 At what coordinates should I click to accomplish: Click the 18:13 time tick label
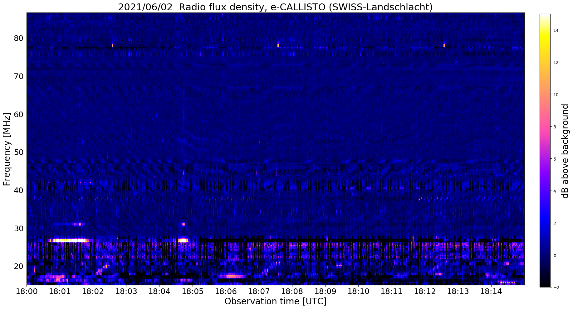tap(458, 292)
